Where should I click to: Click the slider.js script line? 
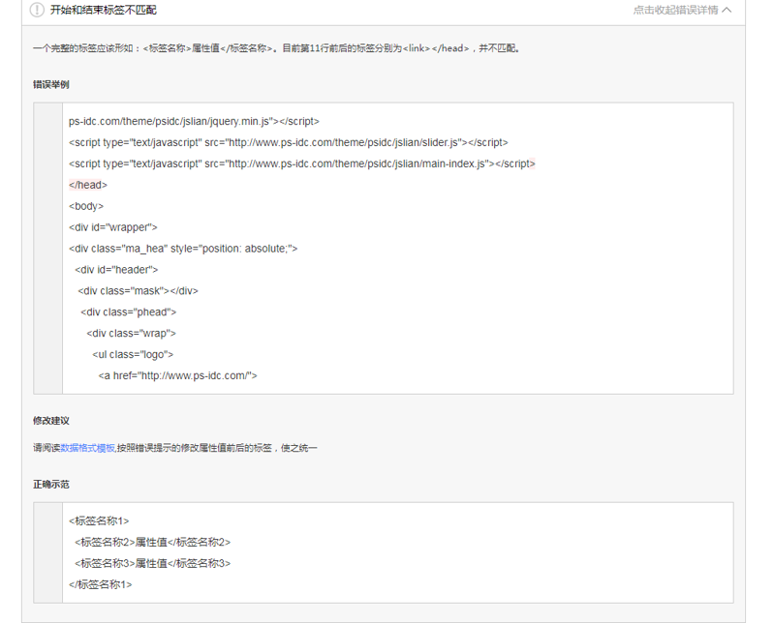(x=289, y=142)
